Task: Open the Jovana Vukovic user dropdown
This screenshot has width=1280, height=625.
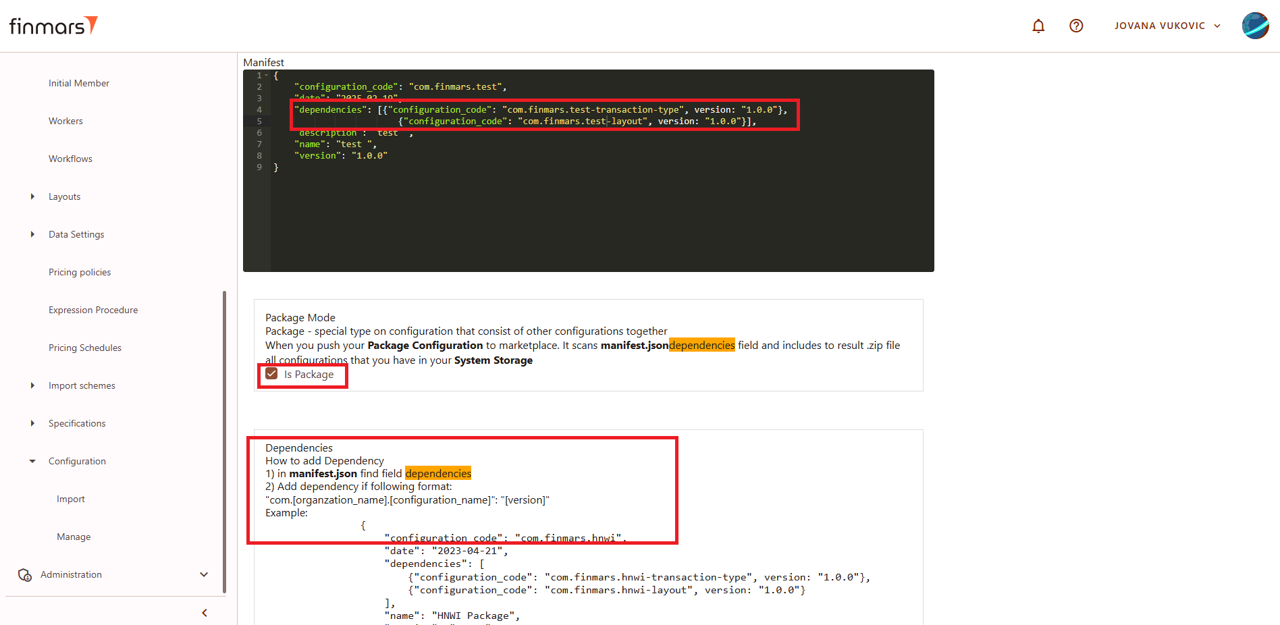Action: (x=1167, y=26)
